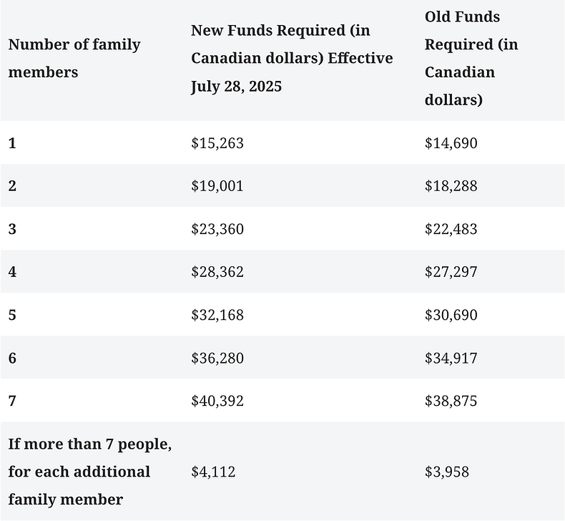Click the "Old Funds Required" column header
The width and height of the screenshot is (565, 521).
tap(471, 58)
